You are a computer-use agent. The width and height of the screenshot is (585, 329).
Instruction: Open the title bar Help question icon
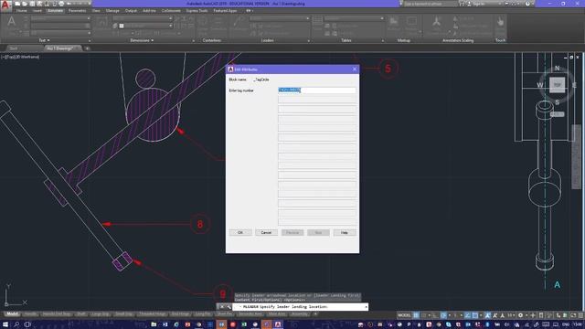[x=527, y=4]
